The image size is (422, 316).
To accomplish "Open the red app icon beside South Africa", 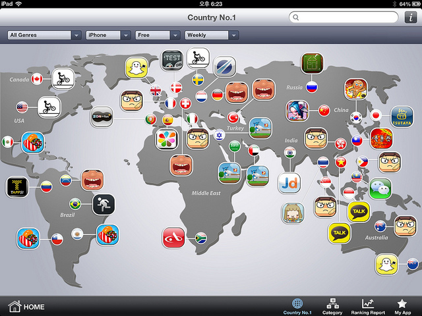I will 174,238.
